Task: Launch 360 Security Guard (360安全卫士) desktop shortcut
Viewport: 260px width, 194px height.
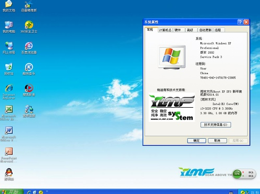Action: point(29,27)
